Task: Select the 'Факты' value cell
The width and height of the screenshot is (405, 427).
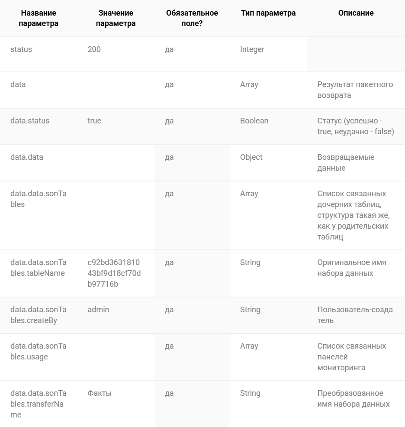Action: click(100, 393)
